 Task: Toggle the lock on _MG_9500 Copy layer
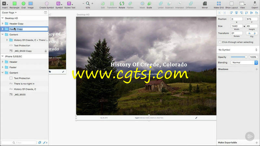click(45, 51)
